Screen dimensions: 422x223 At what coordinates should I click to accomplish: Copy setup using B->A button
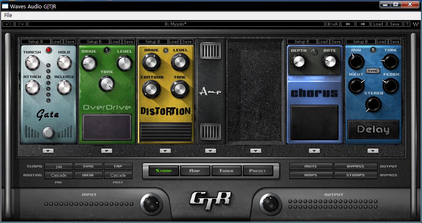point(332,24)
